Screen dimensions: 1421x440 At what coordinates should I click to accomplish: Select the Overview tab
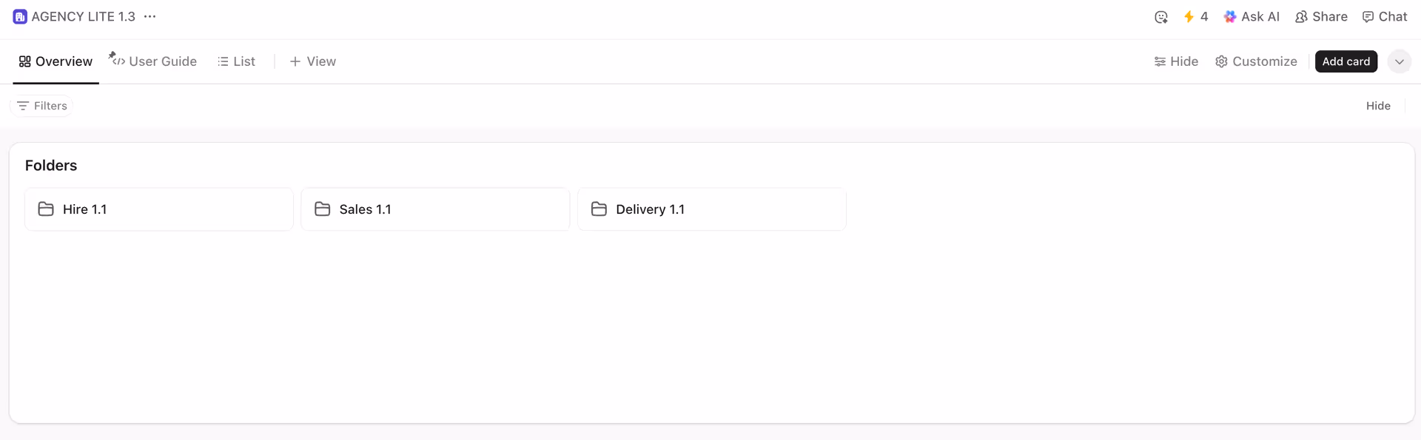click(56, 61)
